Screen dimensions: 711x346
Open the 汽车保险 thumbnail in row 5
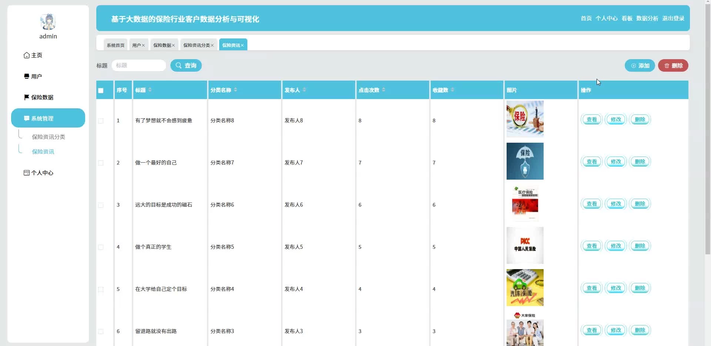point(525,288)
